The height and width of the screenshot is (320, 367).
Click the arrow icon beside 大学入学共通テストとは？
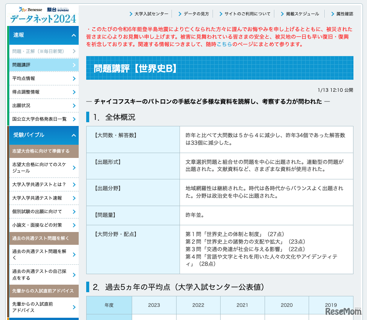click(x=74, y=185)
